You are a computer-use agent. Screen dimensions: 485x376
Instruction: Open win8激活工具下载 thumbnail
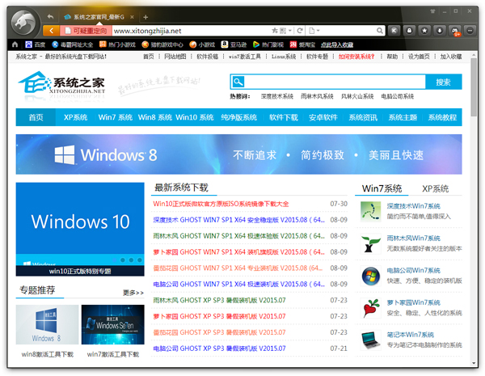click(x=48, y=324)
